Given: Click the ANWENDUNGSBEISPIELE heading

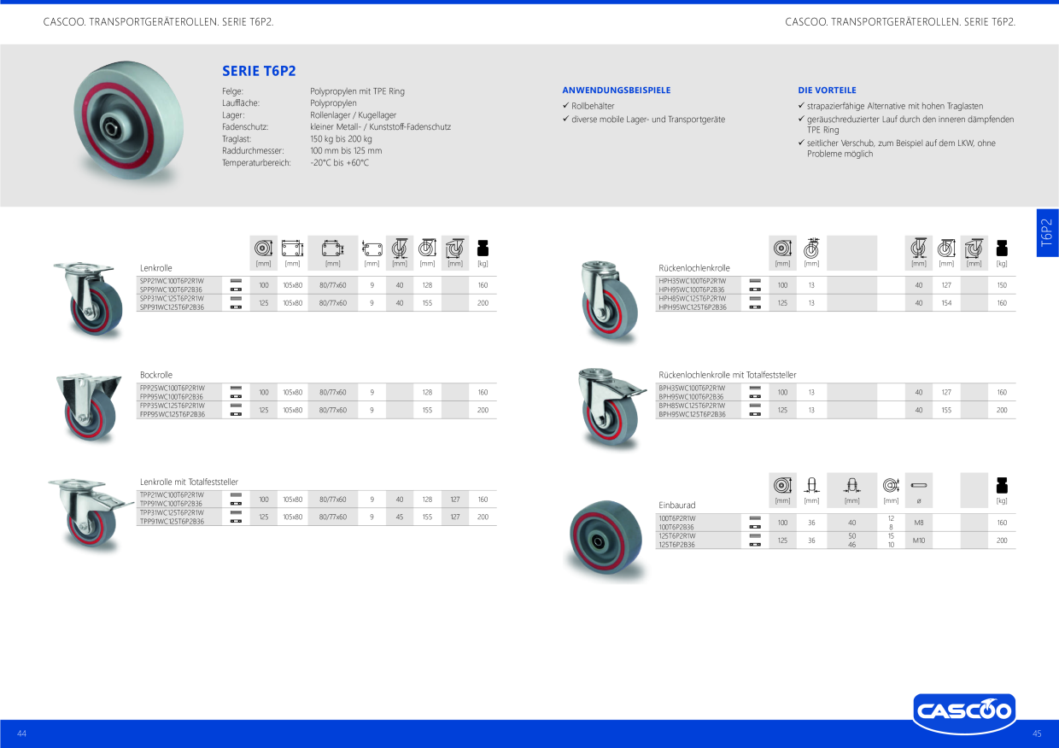Looking at the screenshot, I should click(x=617, y=90).
